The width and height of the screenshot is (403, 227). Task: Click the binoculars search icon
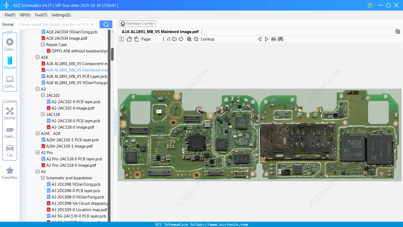click(280, 39)
